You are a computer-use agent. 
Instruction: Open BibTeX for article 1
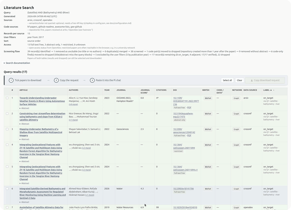[x=208, y=98]
